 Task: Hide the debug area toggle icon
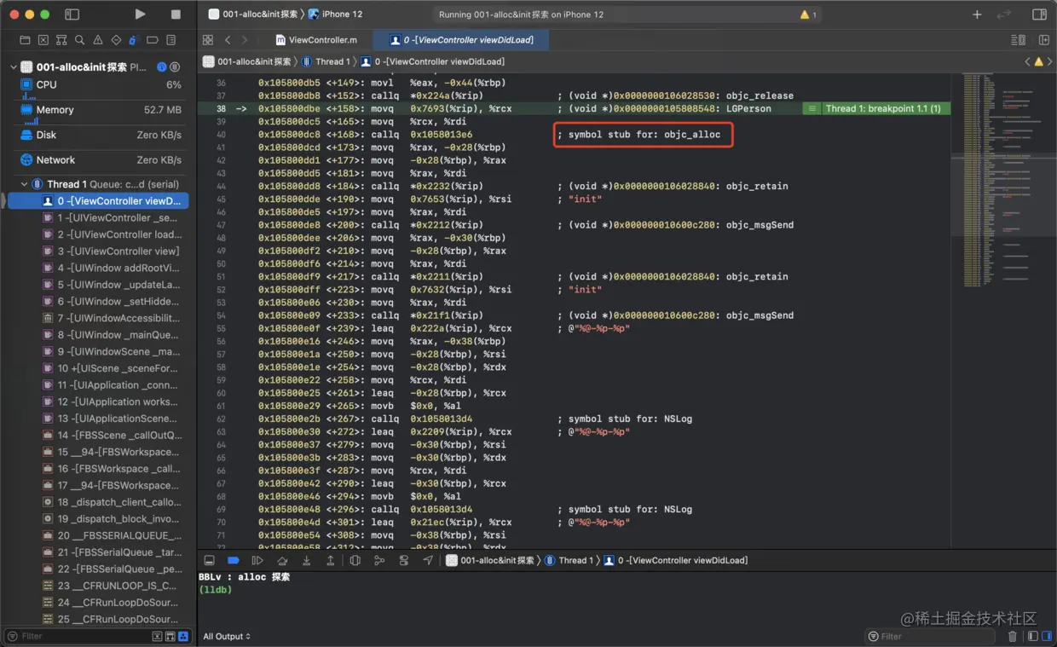(x=209, y=560)
